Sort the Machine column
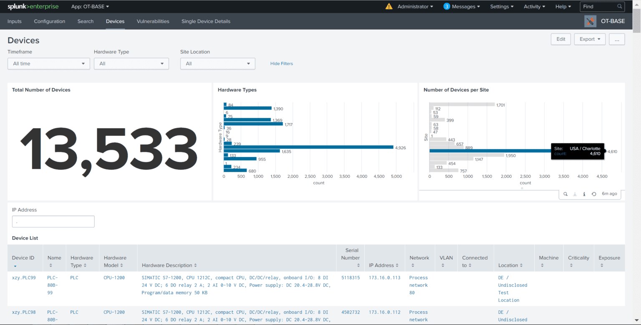The height and width of the screenshot is (325, 641). click(x=542, y=265)
